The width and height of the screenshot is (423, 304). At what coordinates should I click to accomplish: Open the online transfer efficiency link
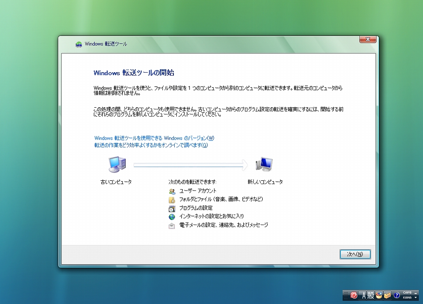click(x=151, y=145)
